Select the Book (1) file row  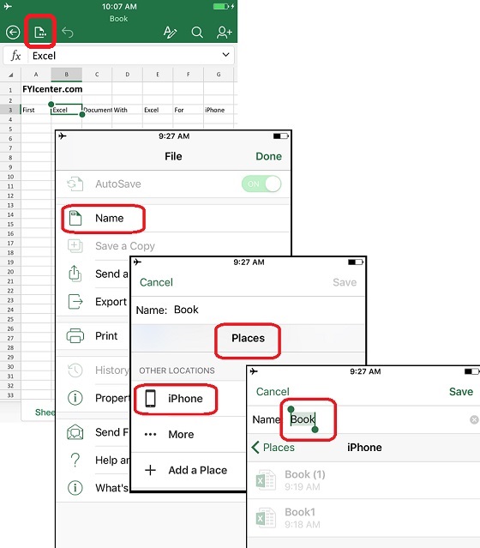[x=363, y=480]
